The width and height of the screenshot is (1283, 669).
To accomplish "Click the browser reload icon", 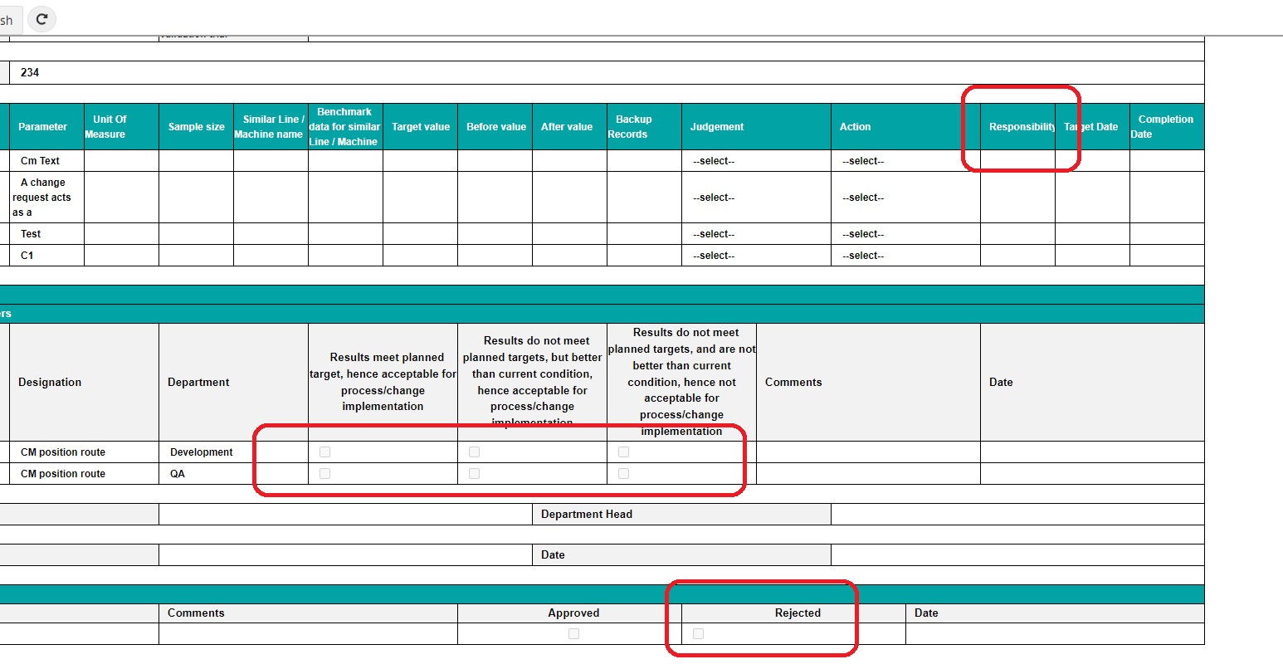I will click(x=41, y=18).
